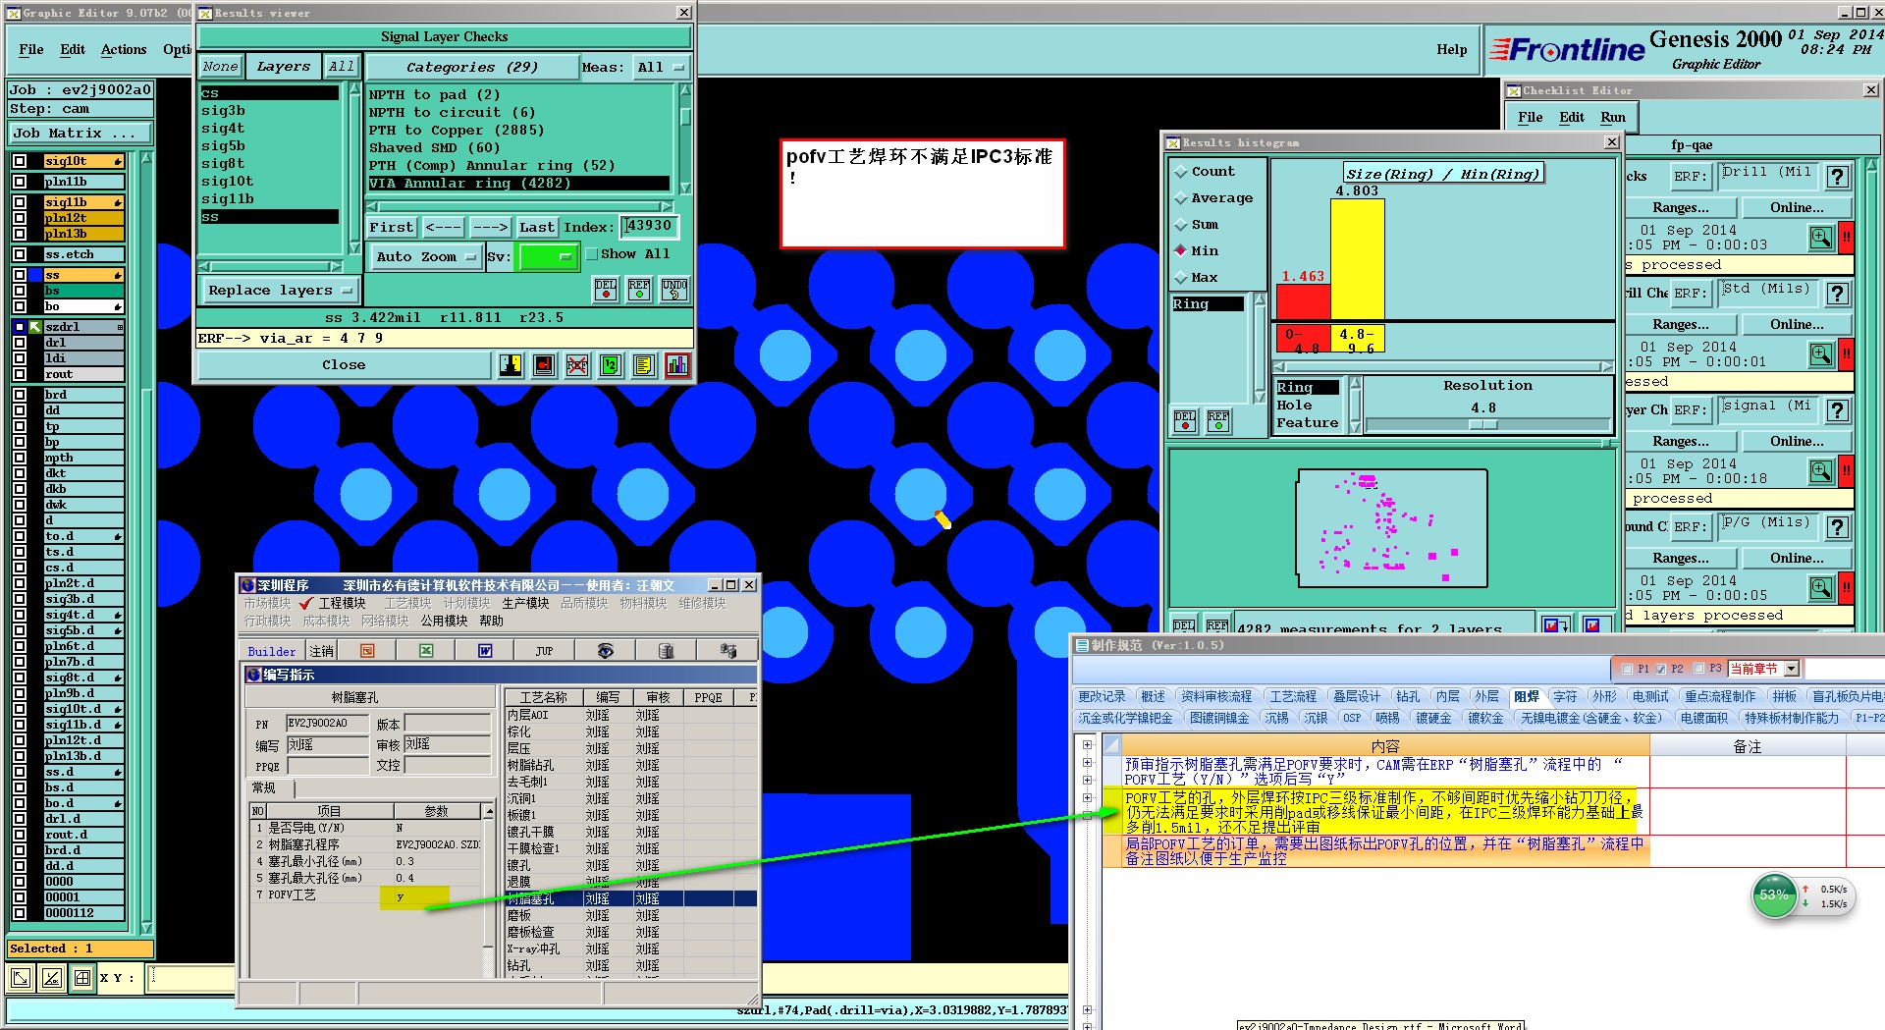Click the yellow notes icon next to Close
Screen dimensions: 1885x1030
(x=643, y=365)
